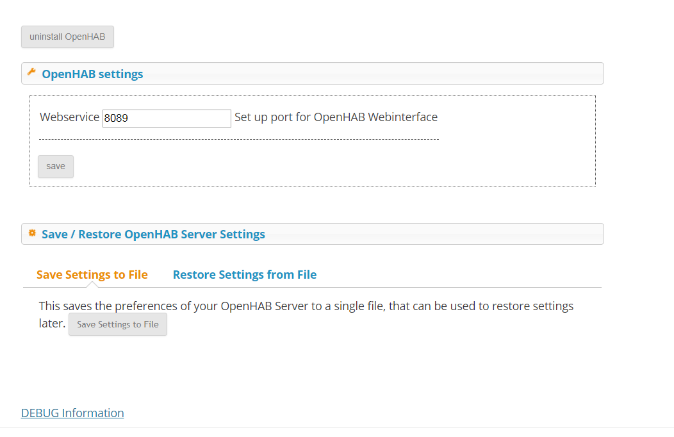Open the DEBUG Information link
The image size is (674, 437).
(x=72, y=413)
